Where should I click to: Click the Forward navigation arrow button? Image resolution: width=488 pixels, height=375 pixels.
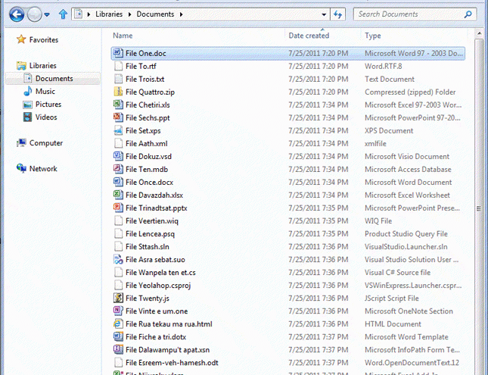pyautogui.click(x=34, y=14)
